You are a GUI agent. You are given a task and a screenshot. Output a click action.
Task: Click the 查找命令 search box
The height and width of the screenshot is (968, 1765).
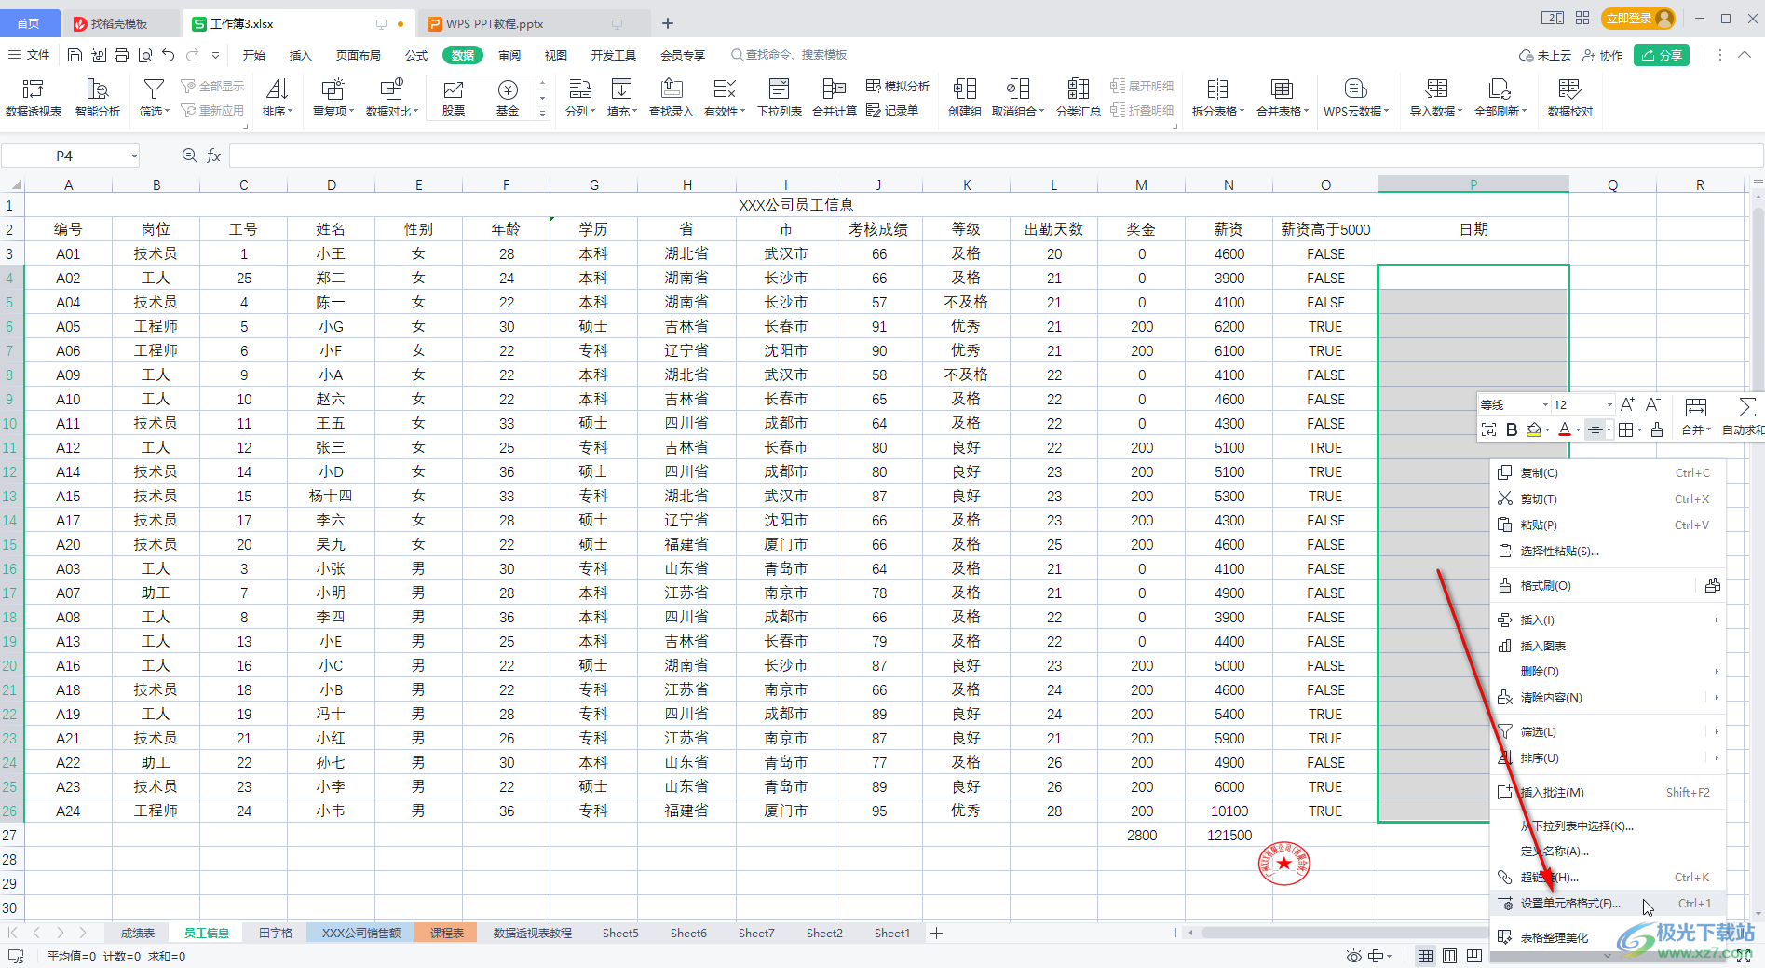(x=790, y=55)
